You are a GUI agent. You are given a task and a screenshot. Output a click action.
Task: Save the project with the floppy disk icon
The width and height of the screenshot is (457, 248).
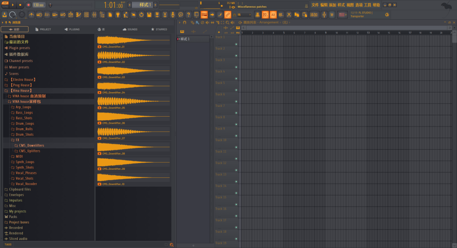point(149,15)
